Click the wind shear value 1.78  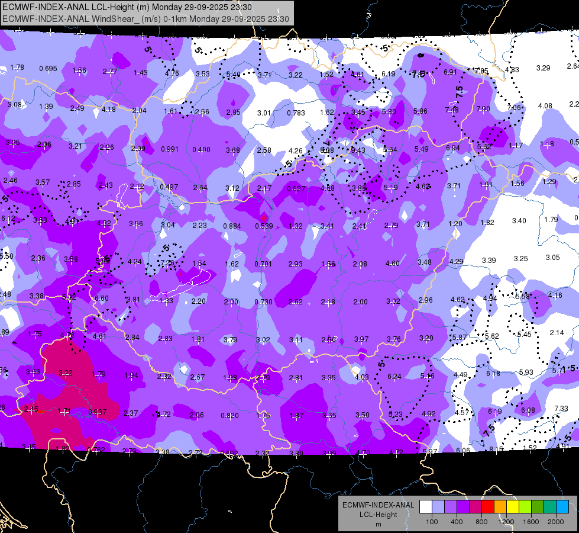click(17, 68)
